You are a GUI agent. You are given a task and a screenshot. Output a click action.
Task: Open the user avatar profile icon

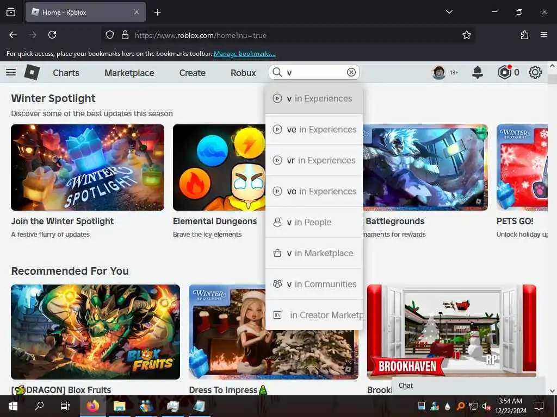(439, 73)
